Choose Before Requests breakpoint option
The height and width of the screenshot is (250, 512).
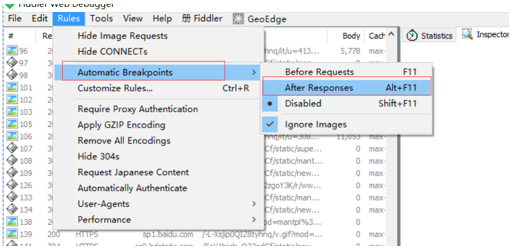319,72
